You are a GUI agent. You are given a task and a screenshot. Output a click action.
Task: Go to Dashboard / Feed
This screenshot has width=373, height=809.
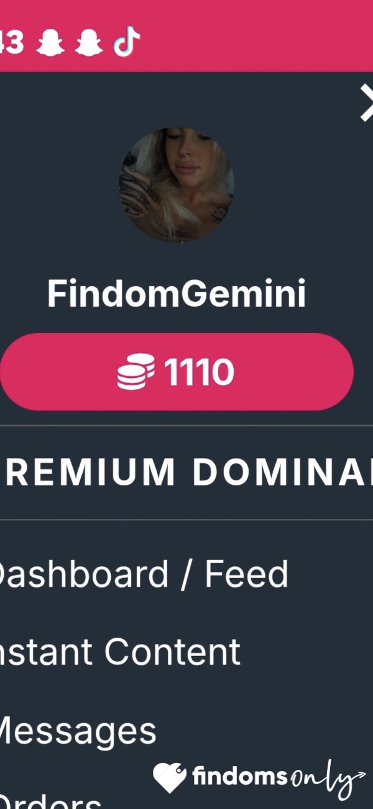(x=143, y=574)
